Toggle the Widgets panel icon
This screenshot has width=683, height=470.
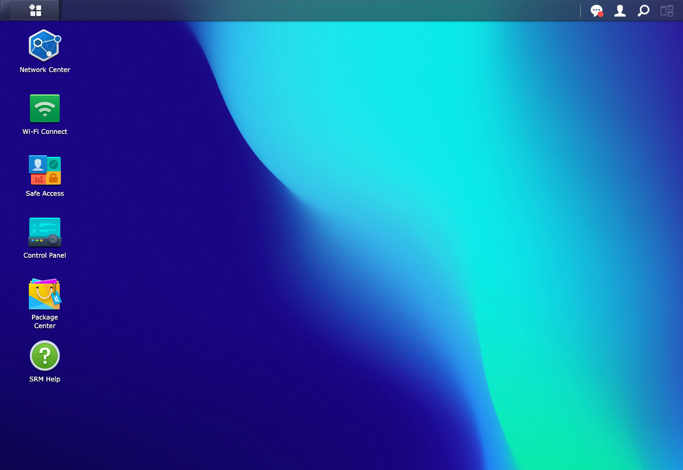click(667, 11)
